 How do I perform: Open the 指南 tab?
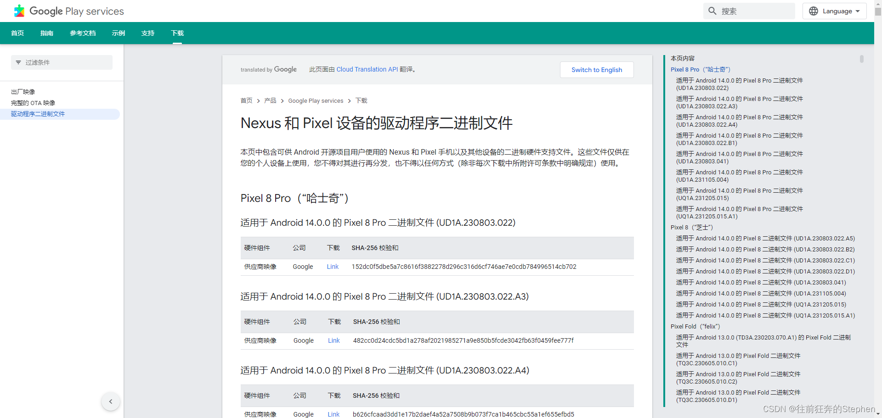point(47,33)
